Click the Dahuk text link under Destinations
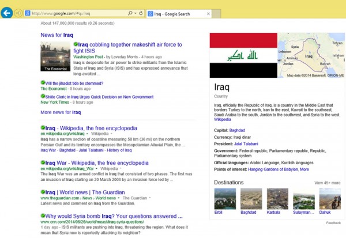Image resolution: width=346 pixels, height=238 pixels. pyautogui.click(x=325, y=212)
